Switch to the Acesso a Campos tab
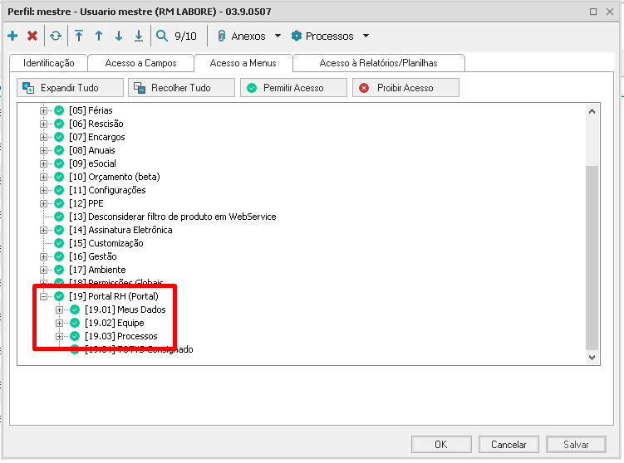 [x=141, y=63]
